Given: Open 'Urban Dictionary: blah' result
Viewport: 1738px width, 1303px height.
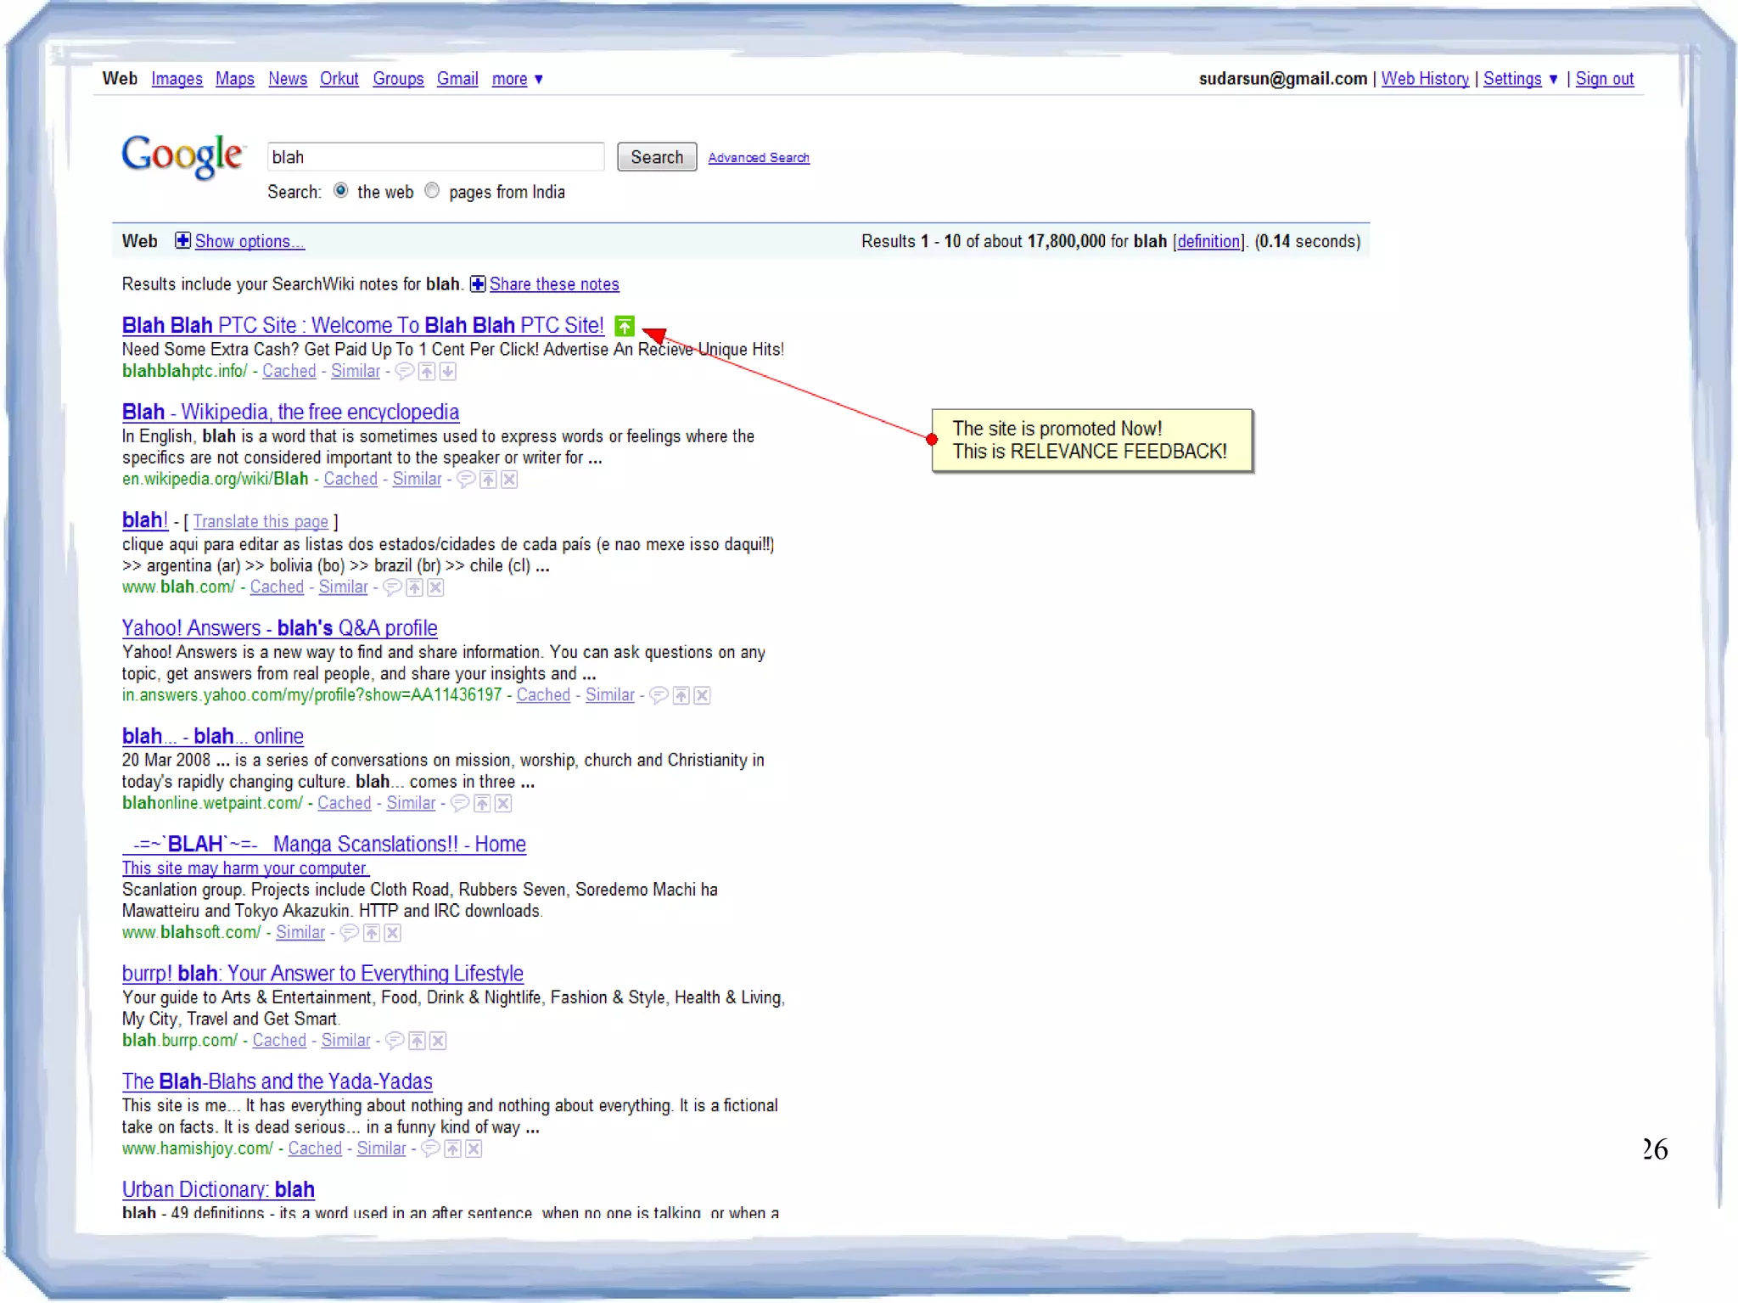Looking at the screenshot, I should (x=218, y=1189).
